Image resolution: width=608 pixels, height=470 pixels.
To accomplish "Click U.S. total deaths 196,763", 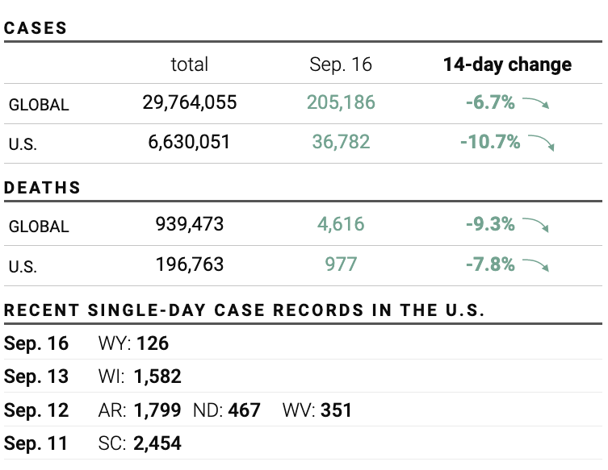I will point(190,264).
